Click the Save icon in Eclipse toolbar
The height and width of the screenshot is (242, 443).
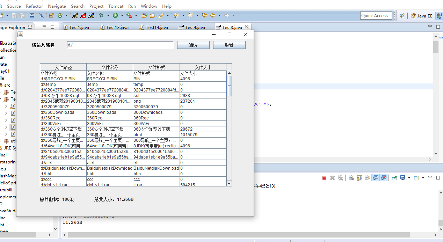pos(14,15)
